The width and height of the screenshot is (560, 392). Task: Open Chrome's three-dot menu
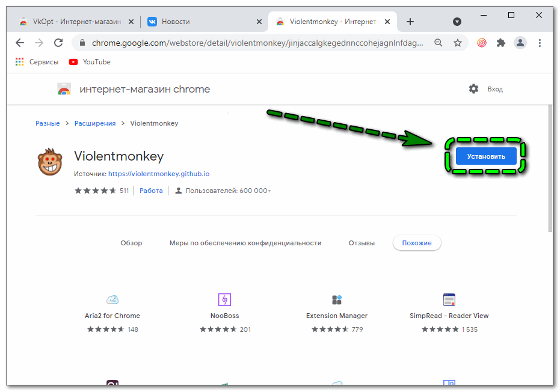coord(540,43)
